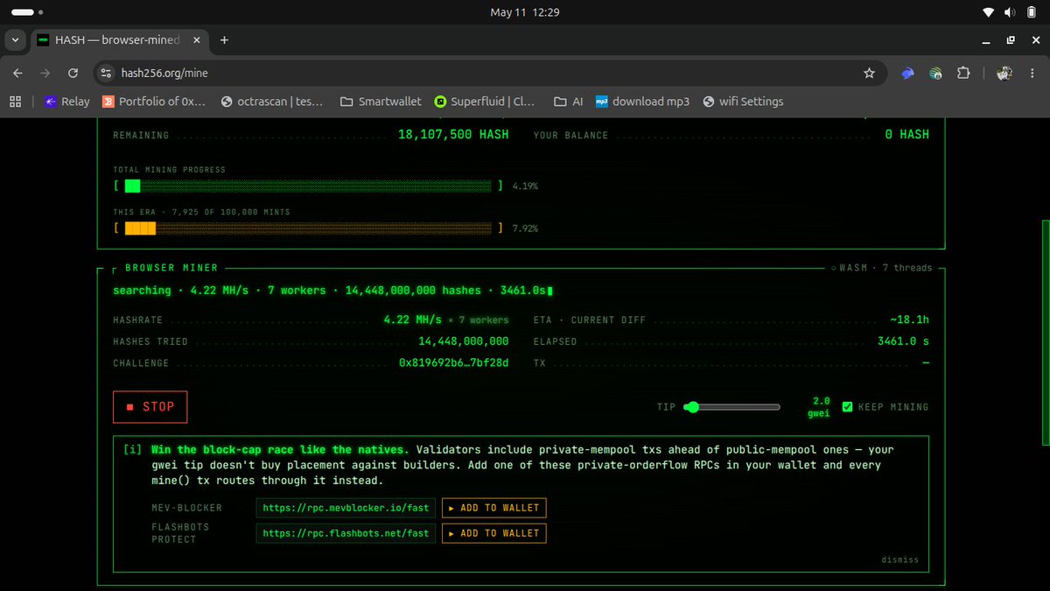Screen dimensions: 1050x591
Task: Open the Portfolio of 0x... bookmark
Action: click(154, 102)
